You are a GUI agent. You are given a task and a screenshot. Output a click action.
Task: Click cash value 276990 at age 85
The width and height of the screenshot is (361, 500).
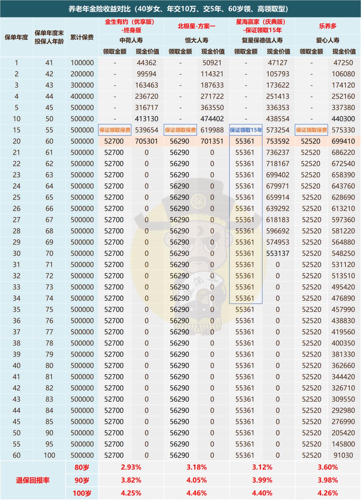coord(343,422)
